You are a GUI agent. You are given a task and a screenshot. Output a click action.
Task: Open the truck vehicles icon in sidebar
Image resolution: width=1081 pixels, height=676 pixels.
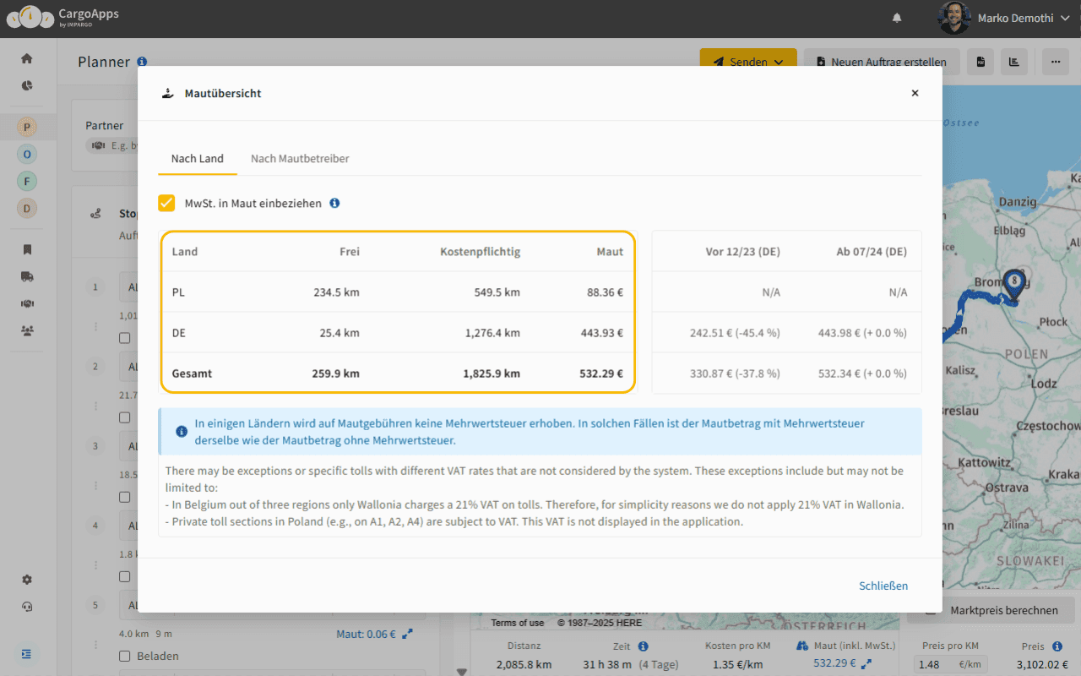[x=27, y=276]
